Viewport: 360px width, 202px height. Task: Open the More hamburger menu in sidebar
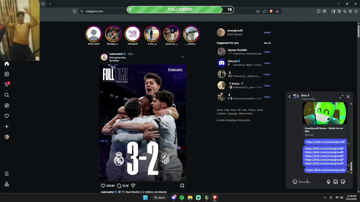coord(7,174)
